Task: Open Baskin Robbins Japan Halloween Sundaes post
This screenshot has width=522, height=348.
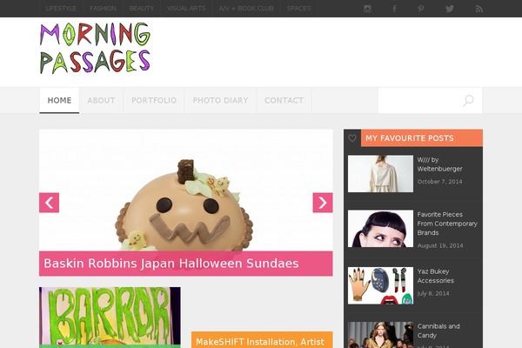Action: click(x=171, y=264)
